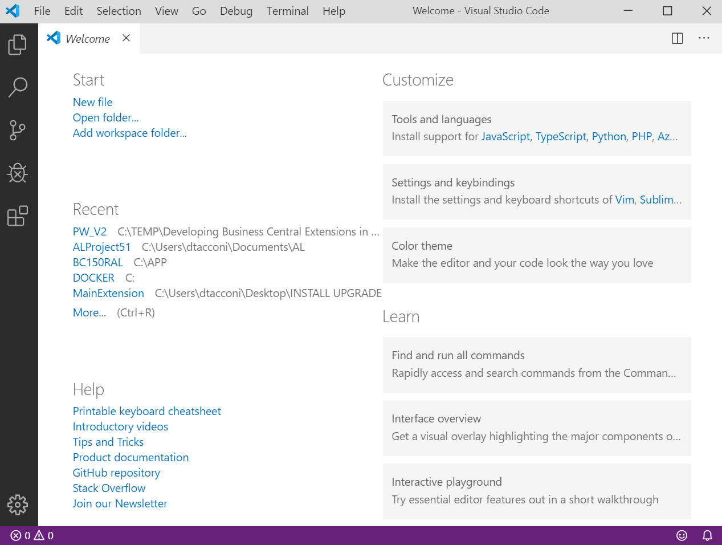Close the Welcome tab
Image resolution: width=722 pixels, height=545 pixels.
coord(126,38)
